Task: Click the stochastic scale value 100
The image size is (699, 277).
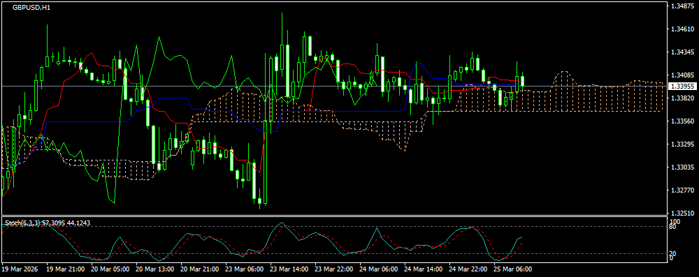Action: [x=675, y=221]
